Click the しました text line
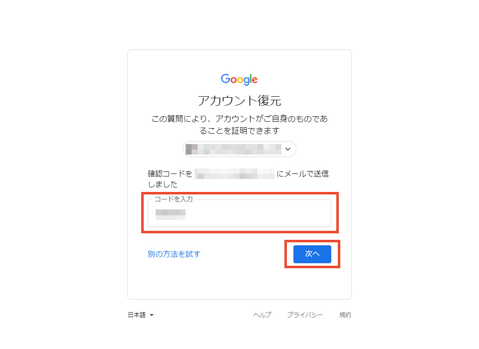 (x=163, y=184)
